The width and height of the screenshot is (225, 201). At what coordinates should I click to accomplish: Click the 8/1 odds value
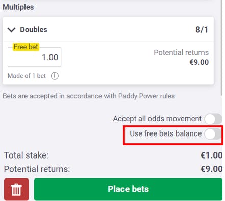click(202, 30)
